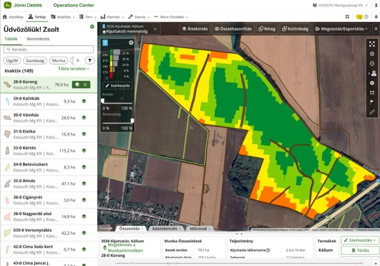Screen dimensions: 380x266
Task: Toggle the Gazdaság filter chip
Action: (x=35, y=60)
